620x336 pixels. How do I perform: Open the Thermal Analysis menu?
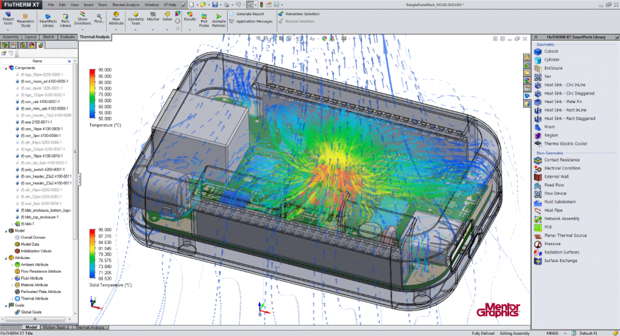tap(125, 5)
